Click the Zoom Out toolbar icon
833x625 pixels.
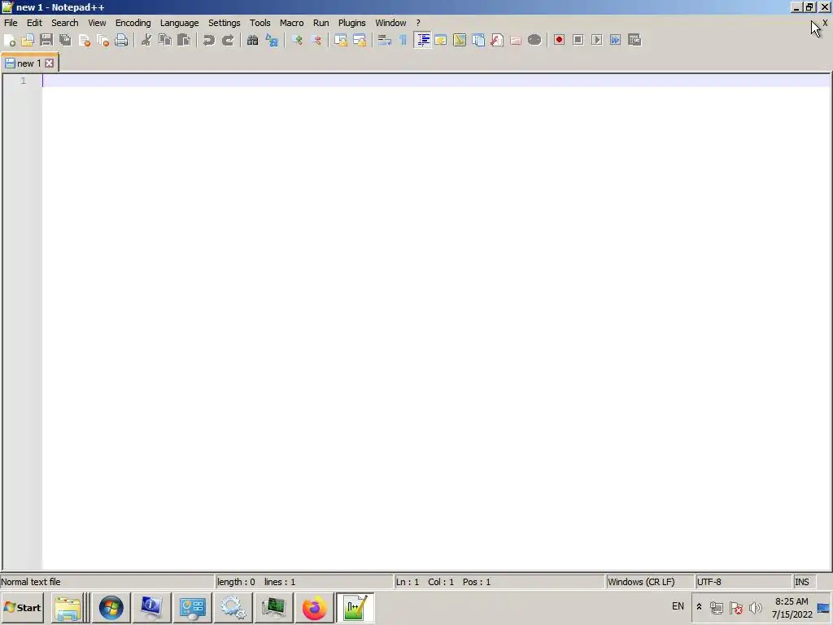[316, 41]
